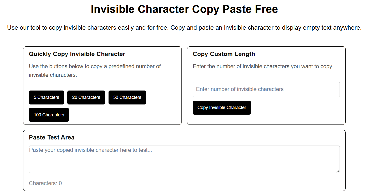
Task: Click the page title 'Invisible Character Copy Paste Free'
Action: pos(184,9)
